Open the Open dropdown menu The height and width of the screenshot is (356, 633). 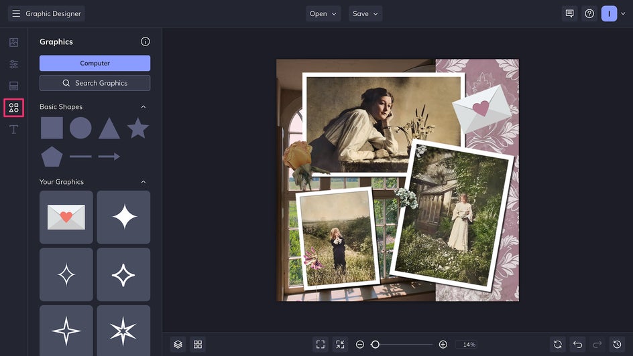(323, 13)
